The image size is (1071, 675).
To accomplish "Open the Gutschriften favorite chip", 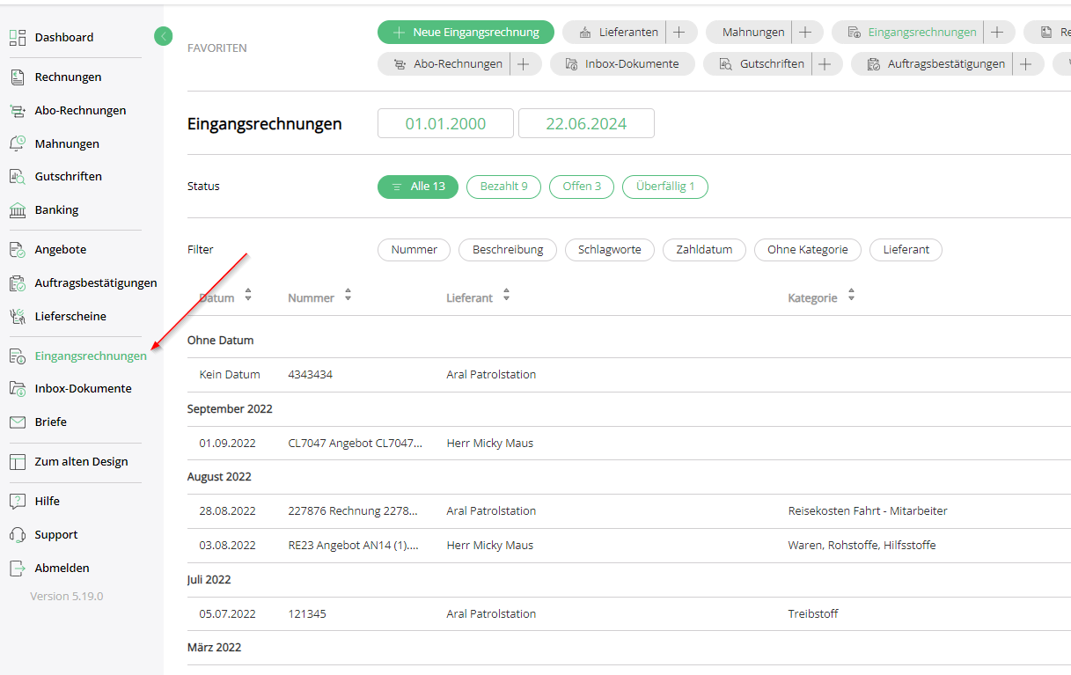I will point(758,63).
